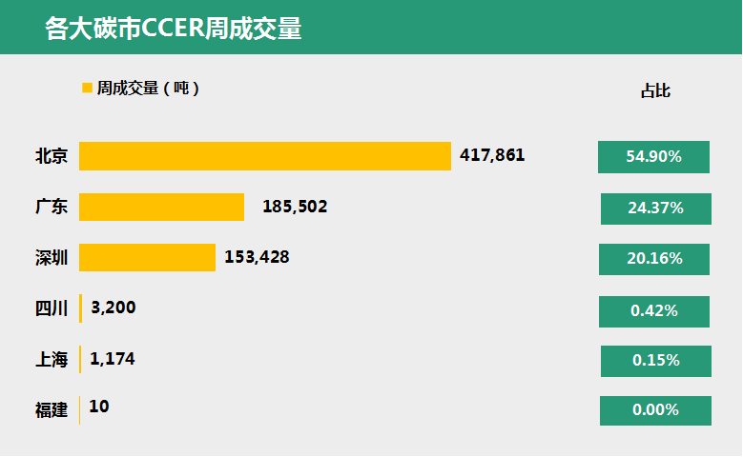Click the 0.15% percentage box
The width and height of the screenshot is (743, 457).
coord(656,362)
